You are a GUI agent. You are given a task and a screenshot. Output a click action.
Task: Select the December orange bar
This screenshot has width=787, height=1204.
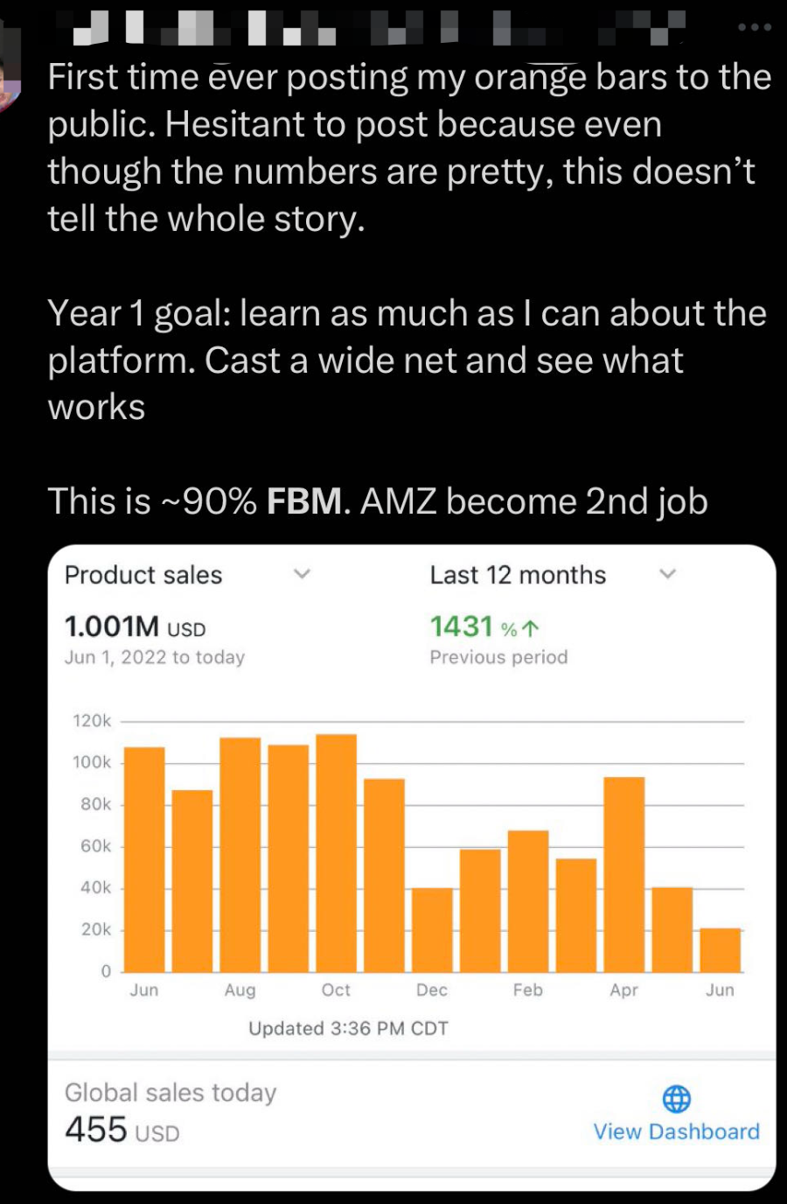click(x=432, y=930)
